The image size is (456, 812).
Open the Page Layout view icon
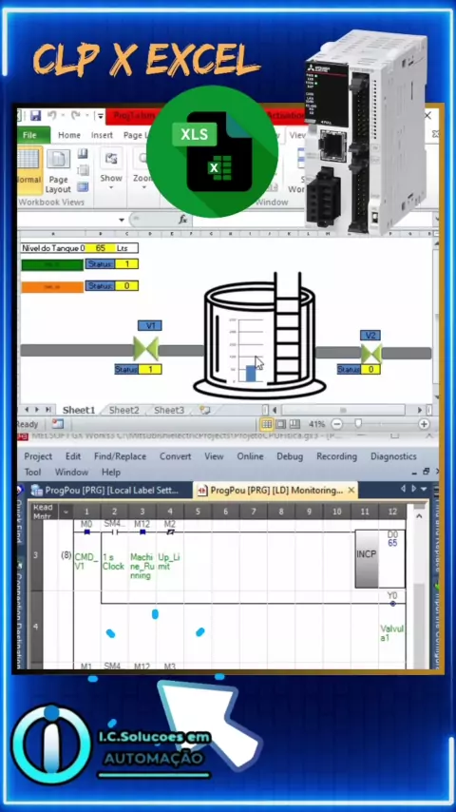(x=59, y=171)
